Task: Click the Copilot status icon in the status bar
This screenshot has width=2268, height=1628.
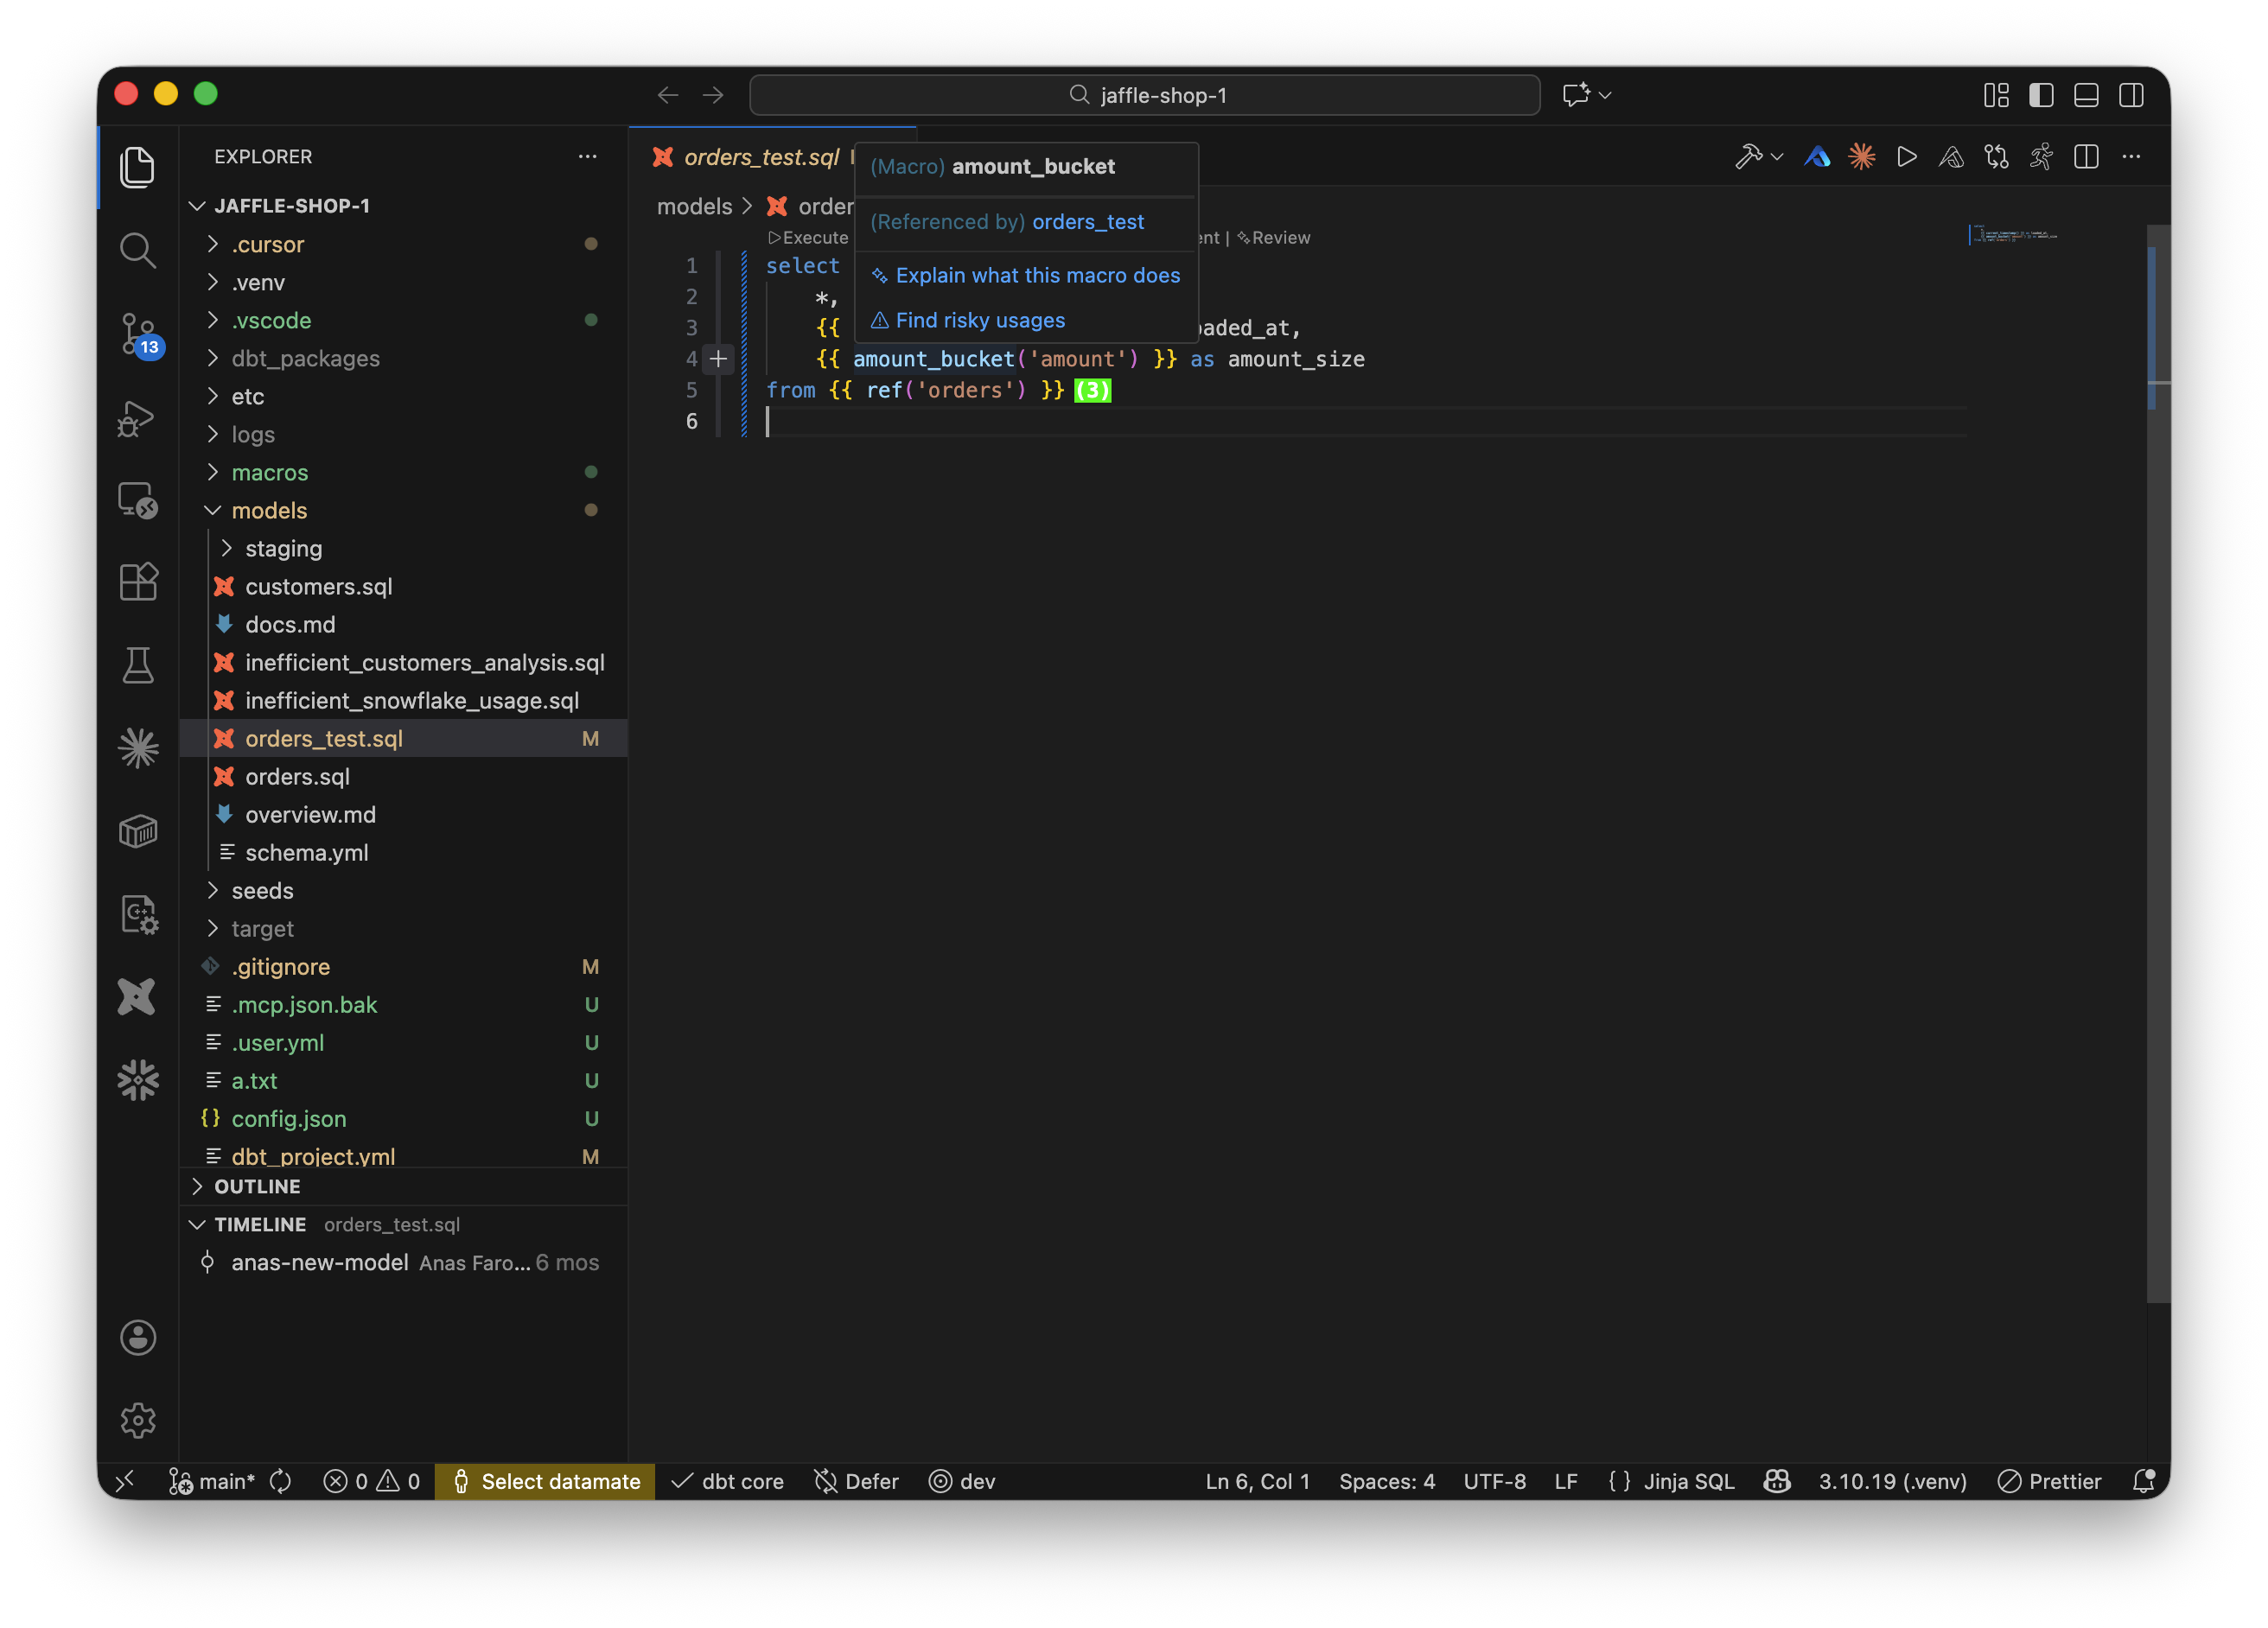Action: [1777, 1481]
